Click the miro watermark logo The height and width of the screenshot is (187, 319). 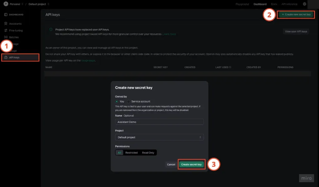coord(306,178)
